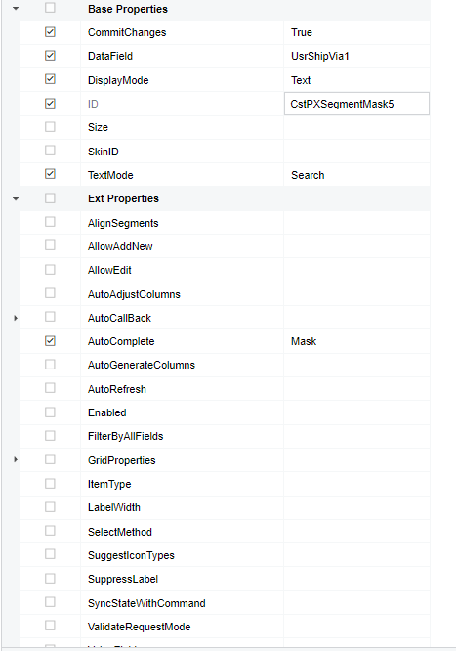Edit the ID value CstPXSegmentMask5 field
Screen dimensions: 456x651
356,104
